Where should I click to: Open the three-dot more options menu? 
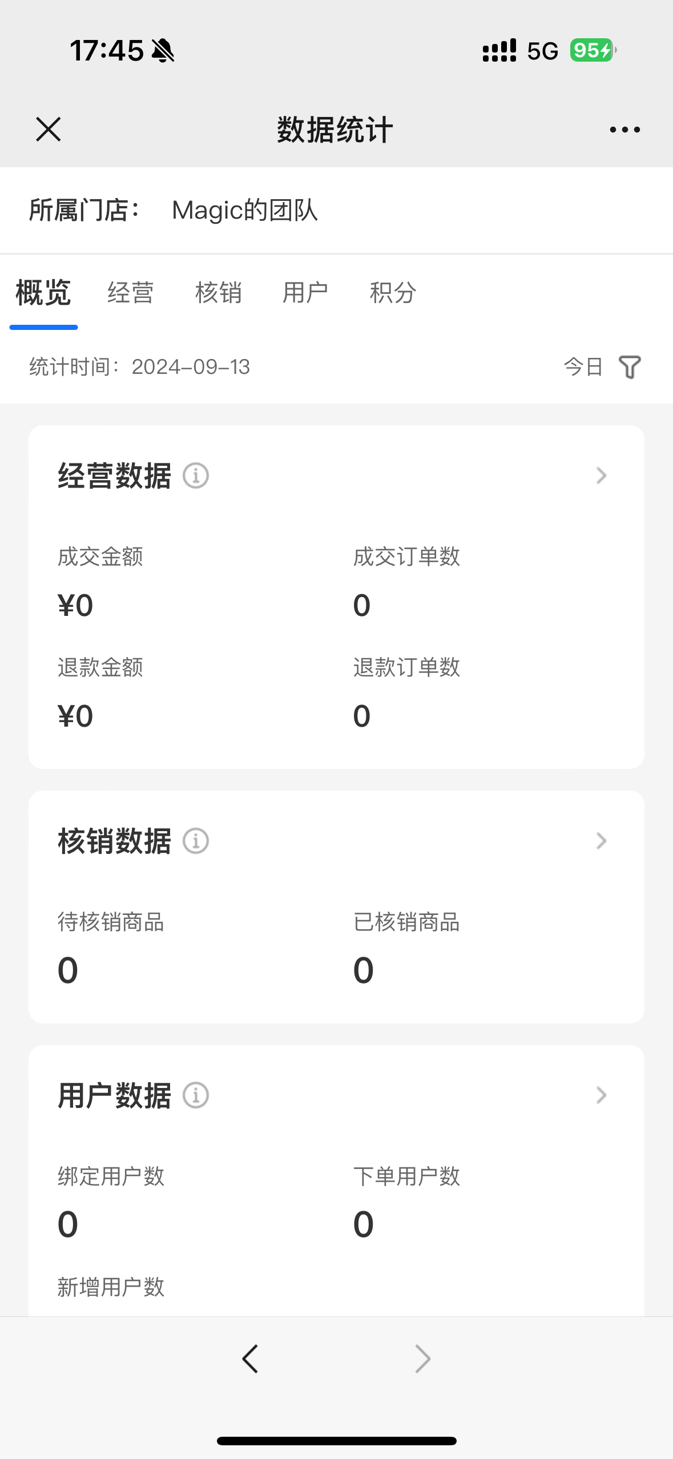point(624,130)
